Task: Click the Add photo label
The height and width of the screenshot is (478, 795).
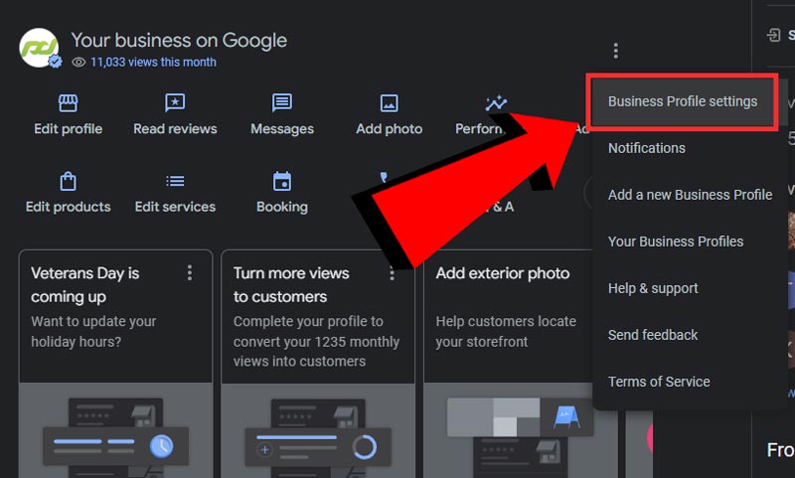Action: tap(389, 129)
